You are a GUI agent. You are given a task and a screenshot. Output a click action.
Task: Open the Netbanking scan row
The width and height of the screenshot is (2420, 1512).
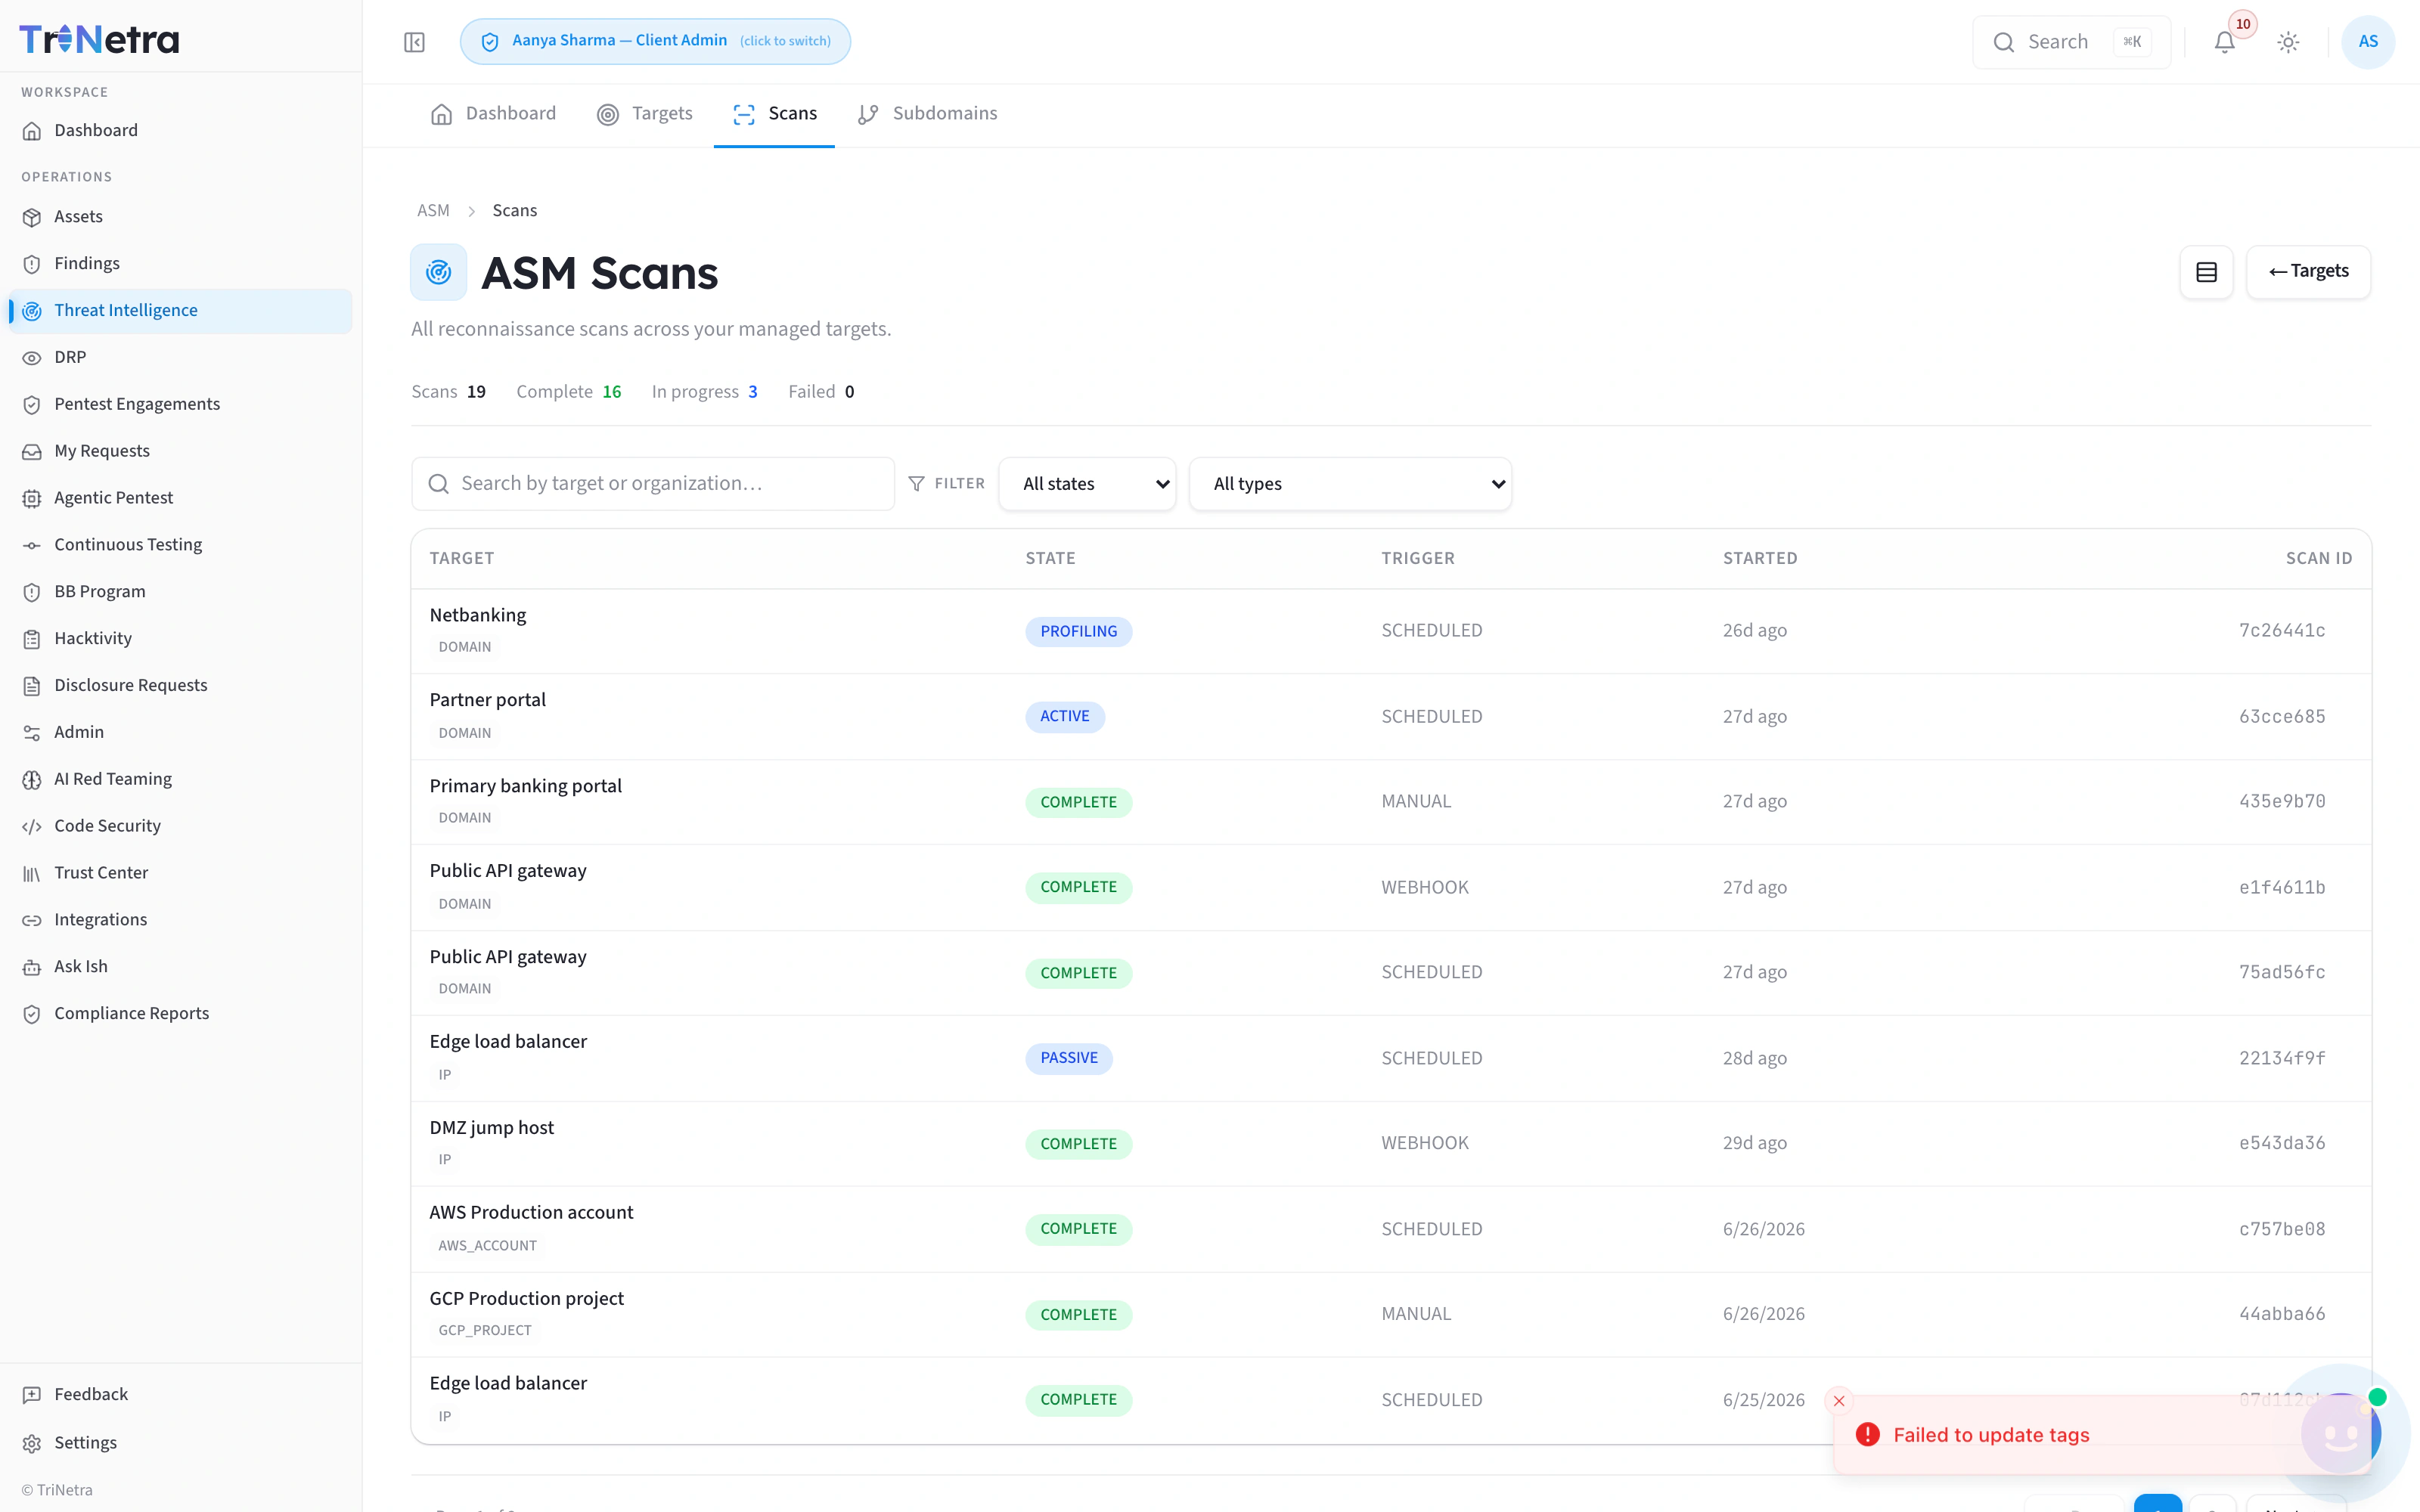[1391, 631]
